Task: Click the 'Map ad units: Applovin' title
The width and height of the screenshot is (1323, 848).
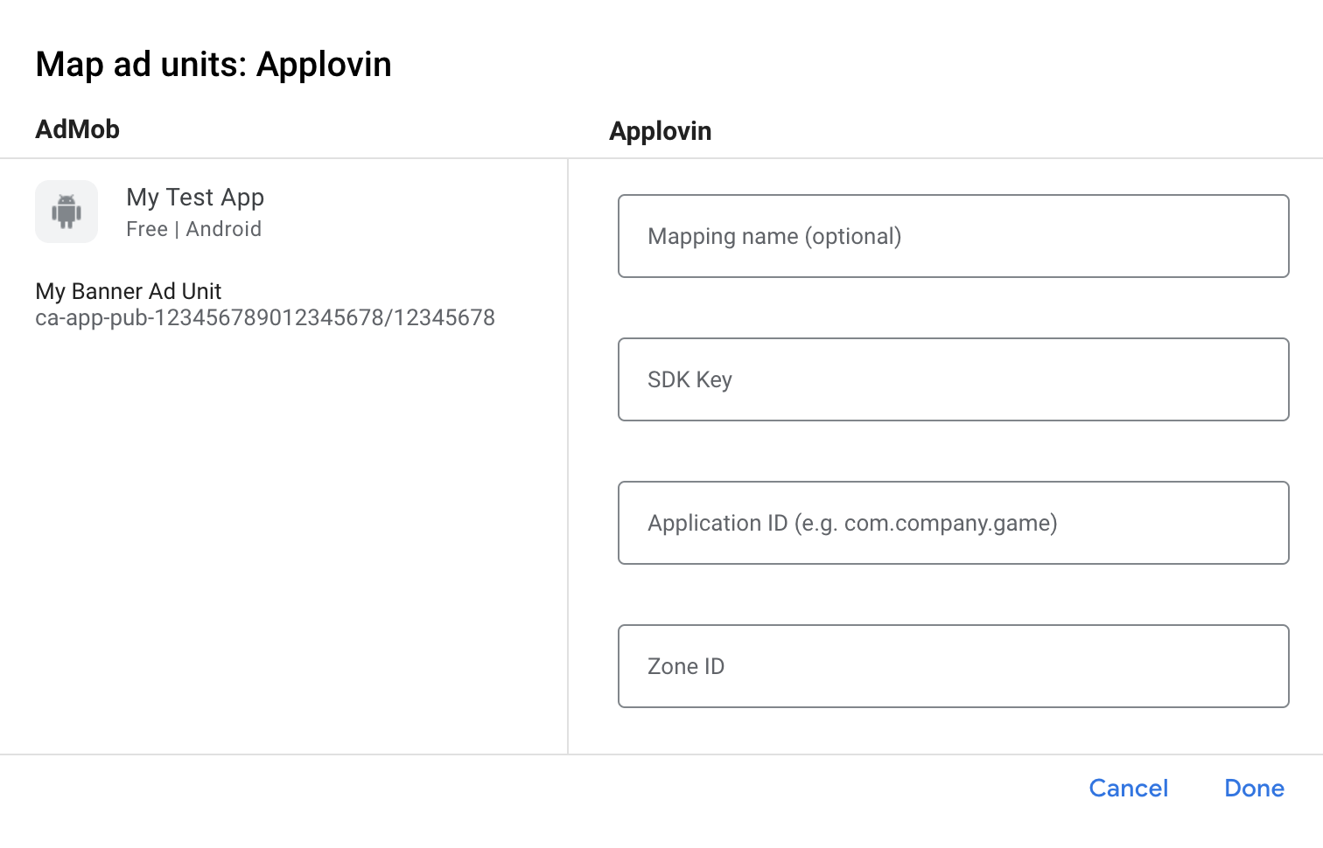Action: click(x=213, y=65)
